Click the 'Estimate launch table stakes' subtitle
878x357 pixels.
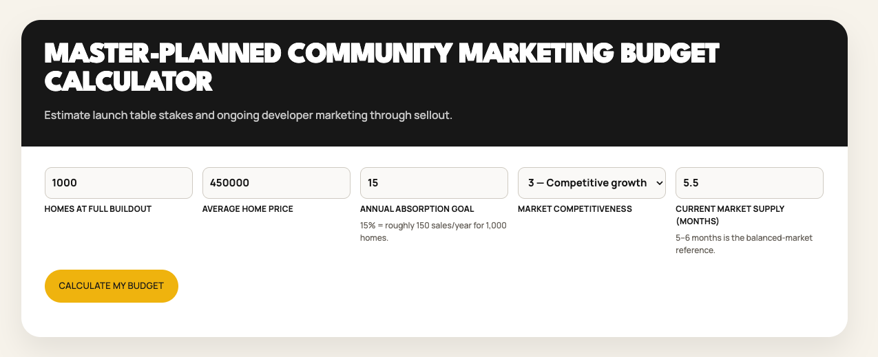point(248,116)
